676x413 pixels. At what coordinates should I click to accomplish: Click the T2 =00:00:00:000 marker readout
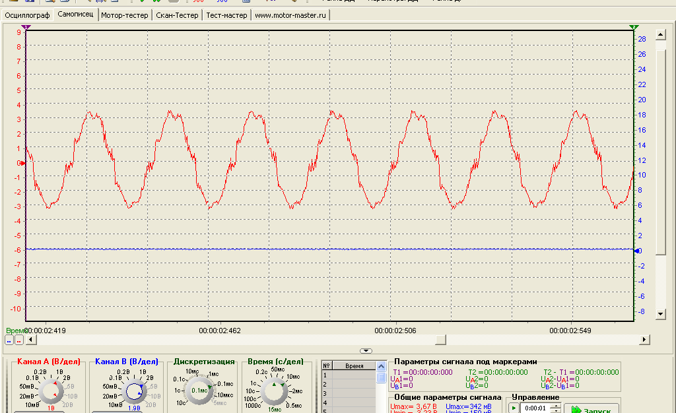tap(498, 372)
